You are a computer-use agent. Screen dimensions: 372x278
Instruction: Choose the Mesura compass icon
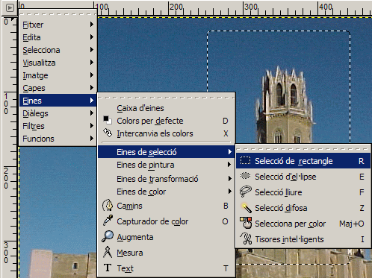point(108,252)
